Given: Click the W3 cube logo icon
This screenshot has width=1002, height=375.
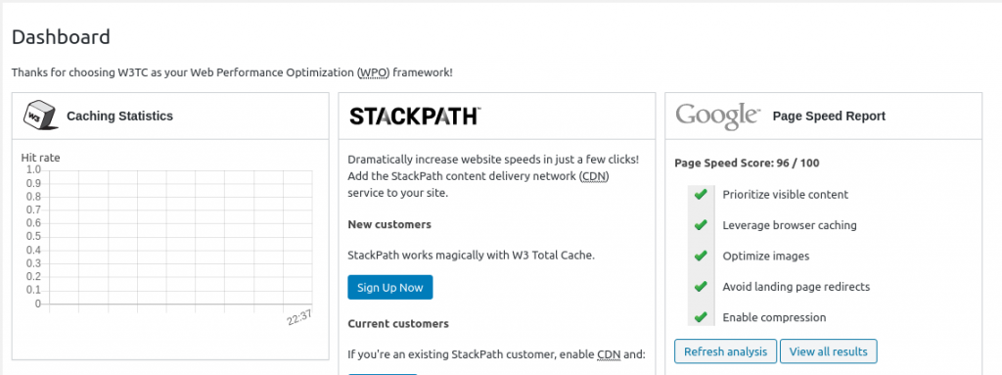Looking at the screenshot, I should point(40,116).
